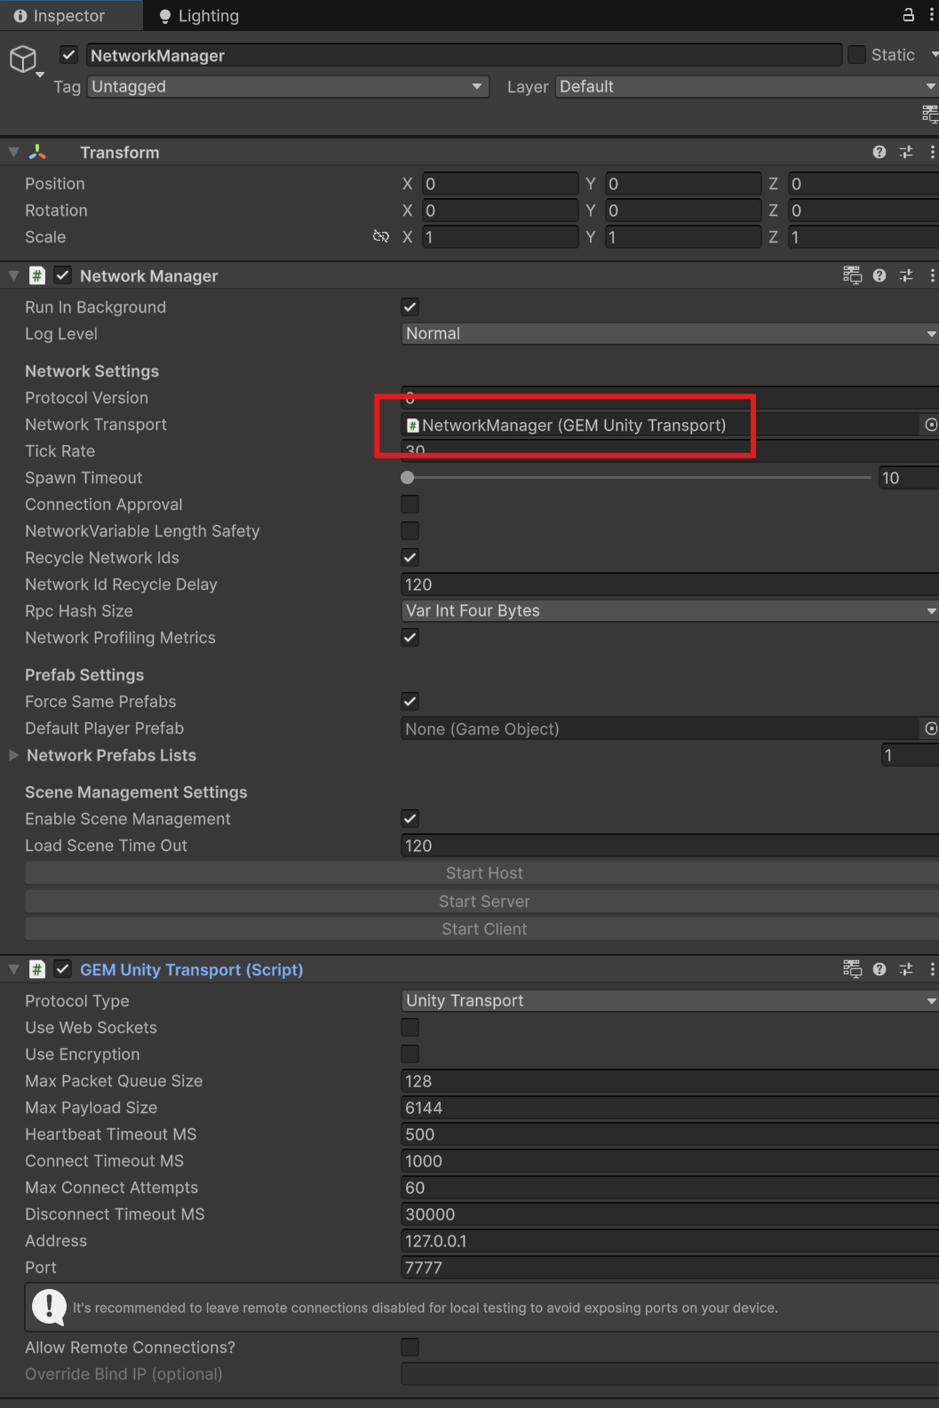Open Default Player Prefab object picker
The width and height of the screenshot is (939, 1408).
point(930,728)
